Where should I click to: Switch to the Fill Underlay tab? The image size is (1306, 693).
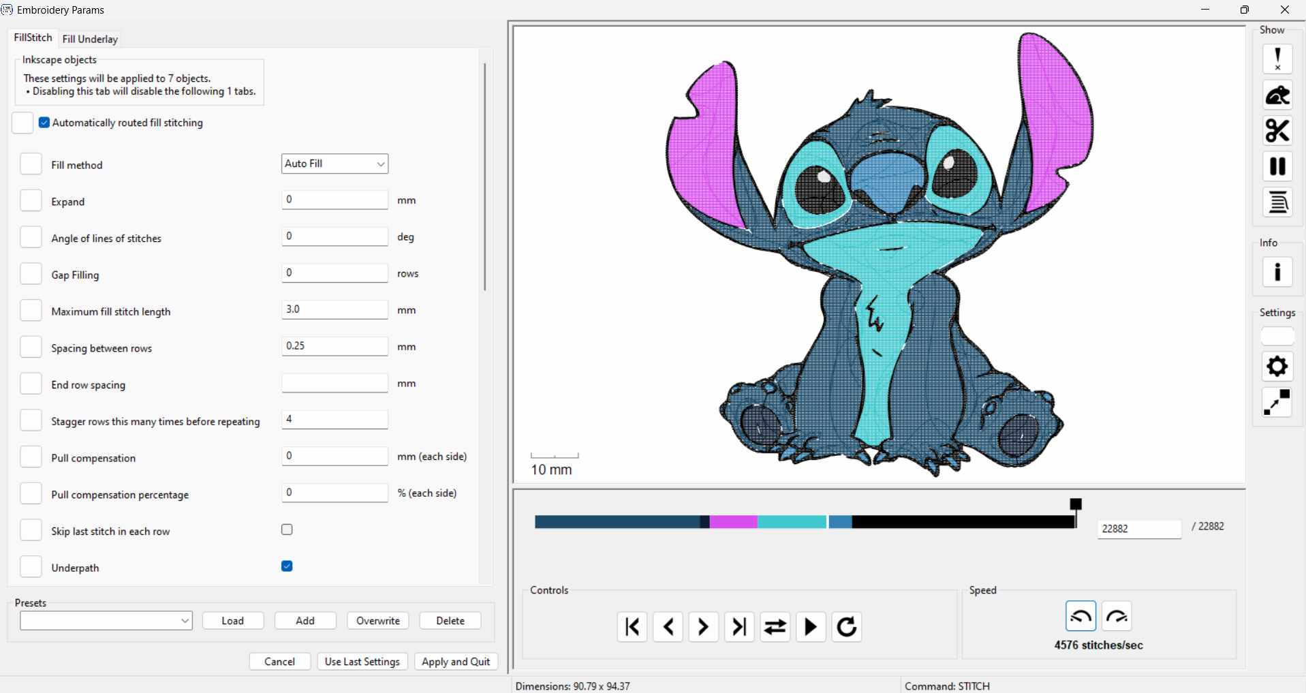[90, 39]
